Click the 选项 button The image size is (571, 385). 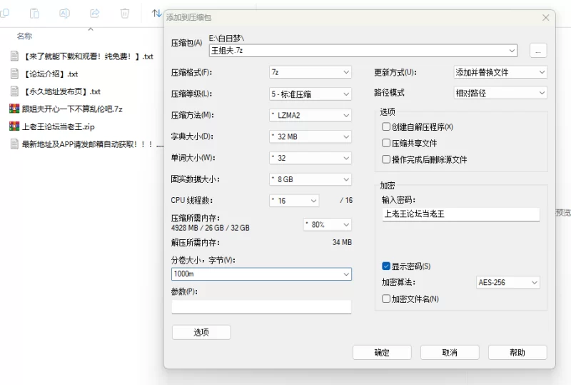pos(201,332)
